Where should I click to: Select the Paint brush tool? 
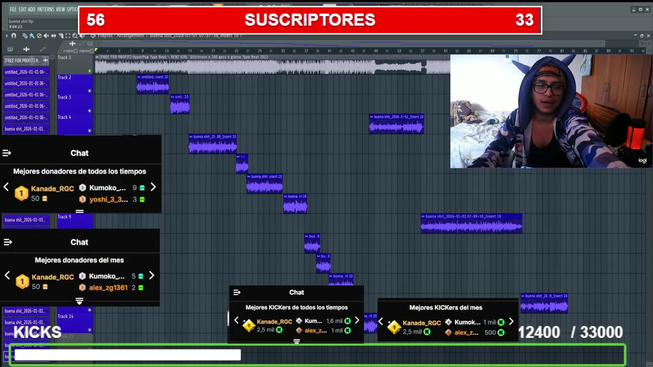[32, 36]
